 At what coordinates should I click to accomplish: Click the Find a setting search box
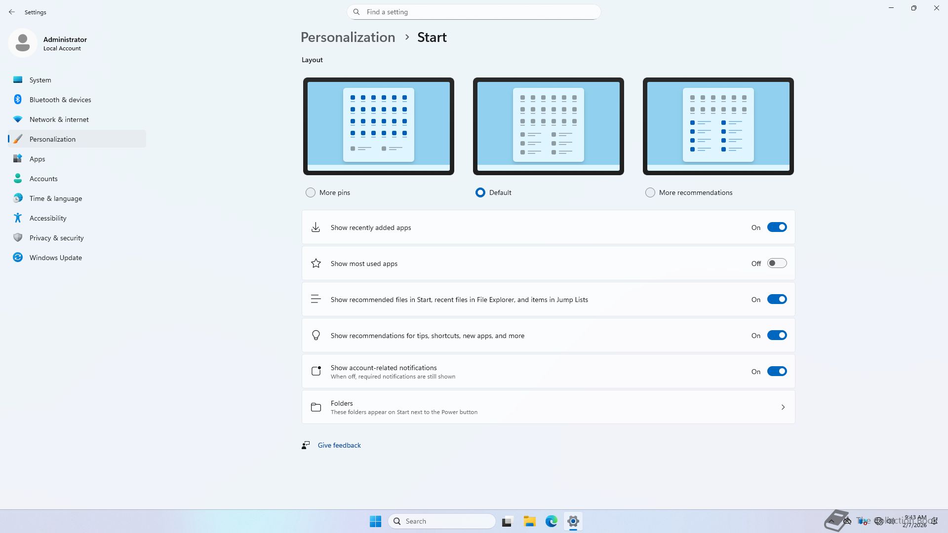coord(474,12)
